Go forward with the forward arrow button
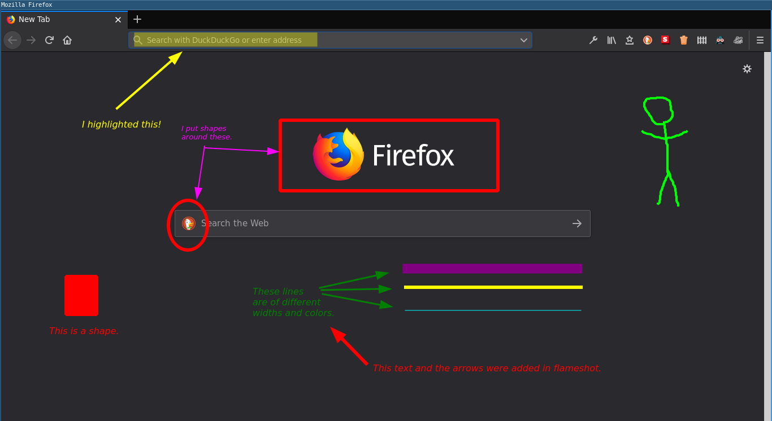772x421 pixels. pos(31,40)
